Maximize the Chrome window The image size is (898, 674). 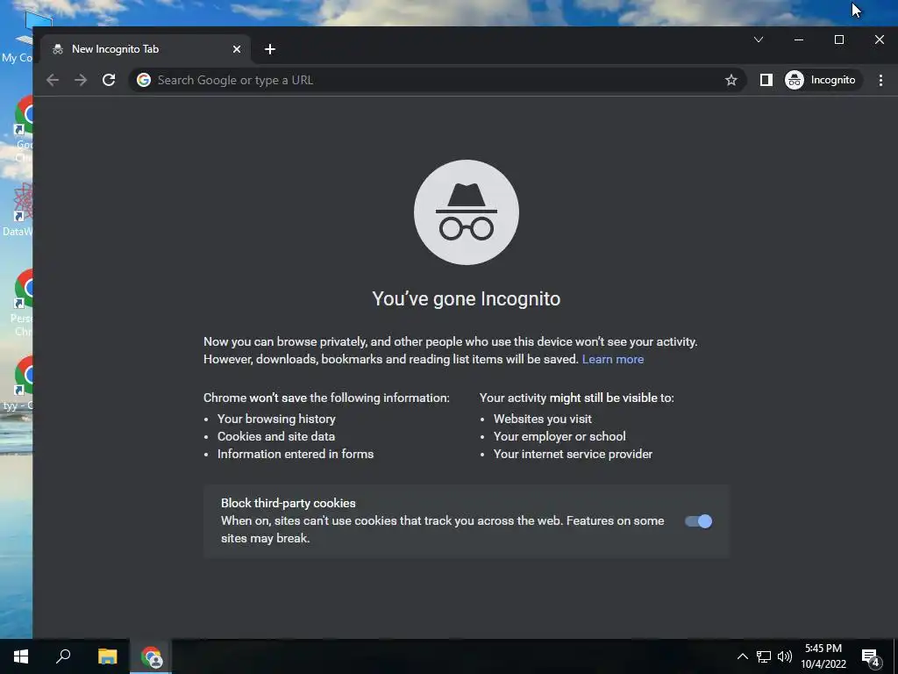tap(839, 39)
